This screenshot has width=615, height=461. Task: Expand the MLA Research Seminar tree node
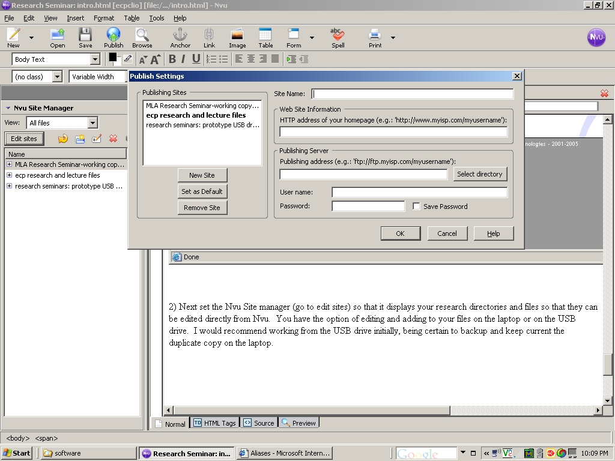coord(9,164)
